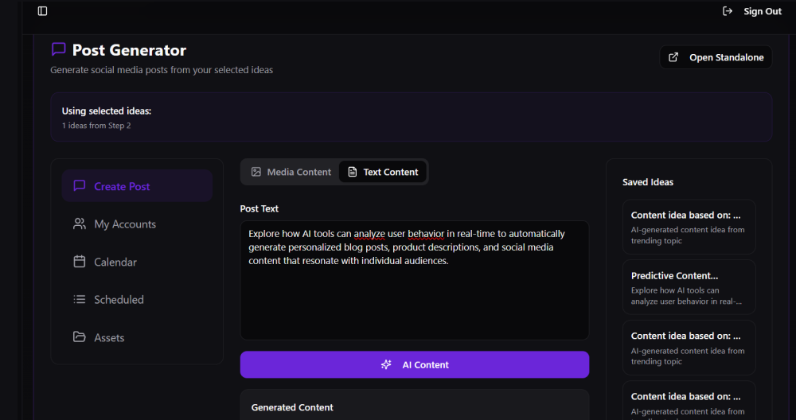Click the My Accounts people icon

click(x=80, y=224)
